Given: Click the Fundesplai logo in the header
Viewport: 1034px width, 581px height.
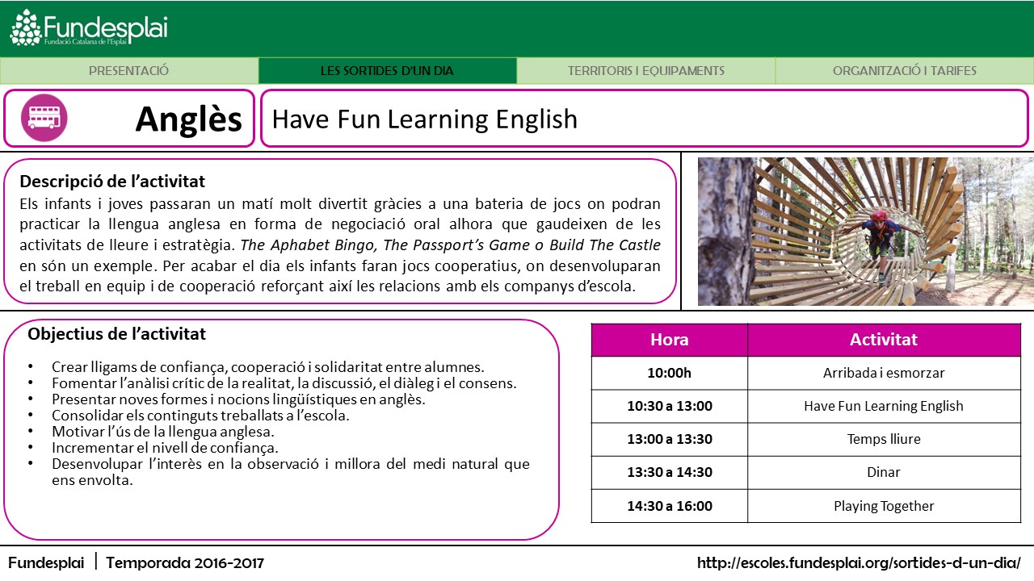Looking at the screenshot, I should pos(89,28).
